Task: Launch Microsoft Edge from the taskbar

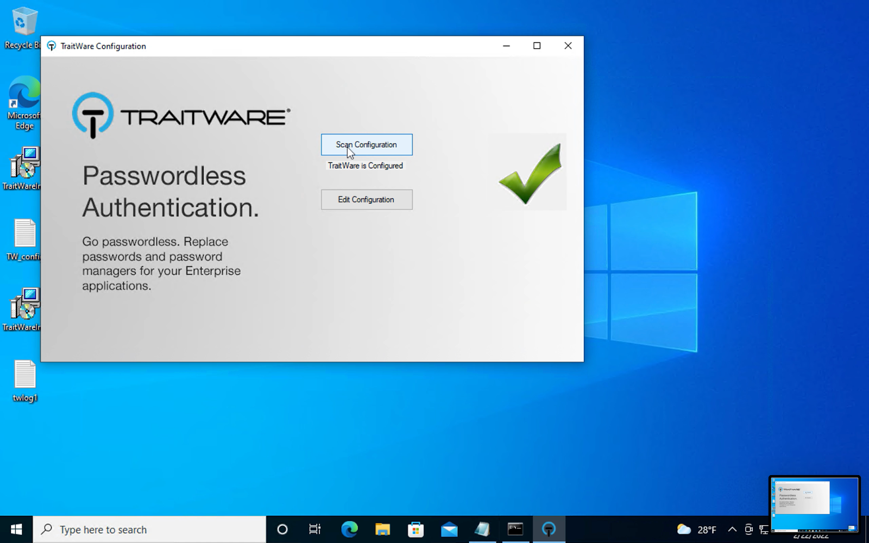Action: click(349, 529)
